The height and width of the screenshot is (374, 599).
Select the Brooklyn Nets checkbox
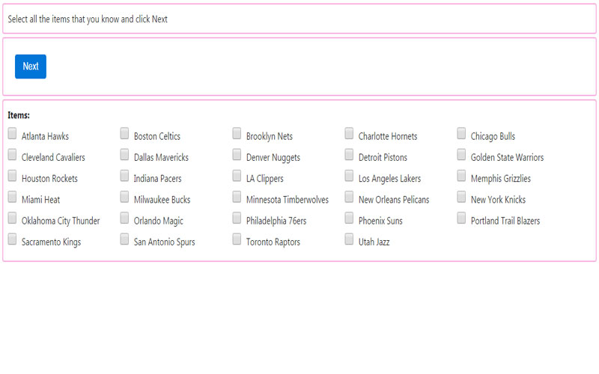(x=237, y=133)
